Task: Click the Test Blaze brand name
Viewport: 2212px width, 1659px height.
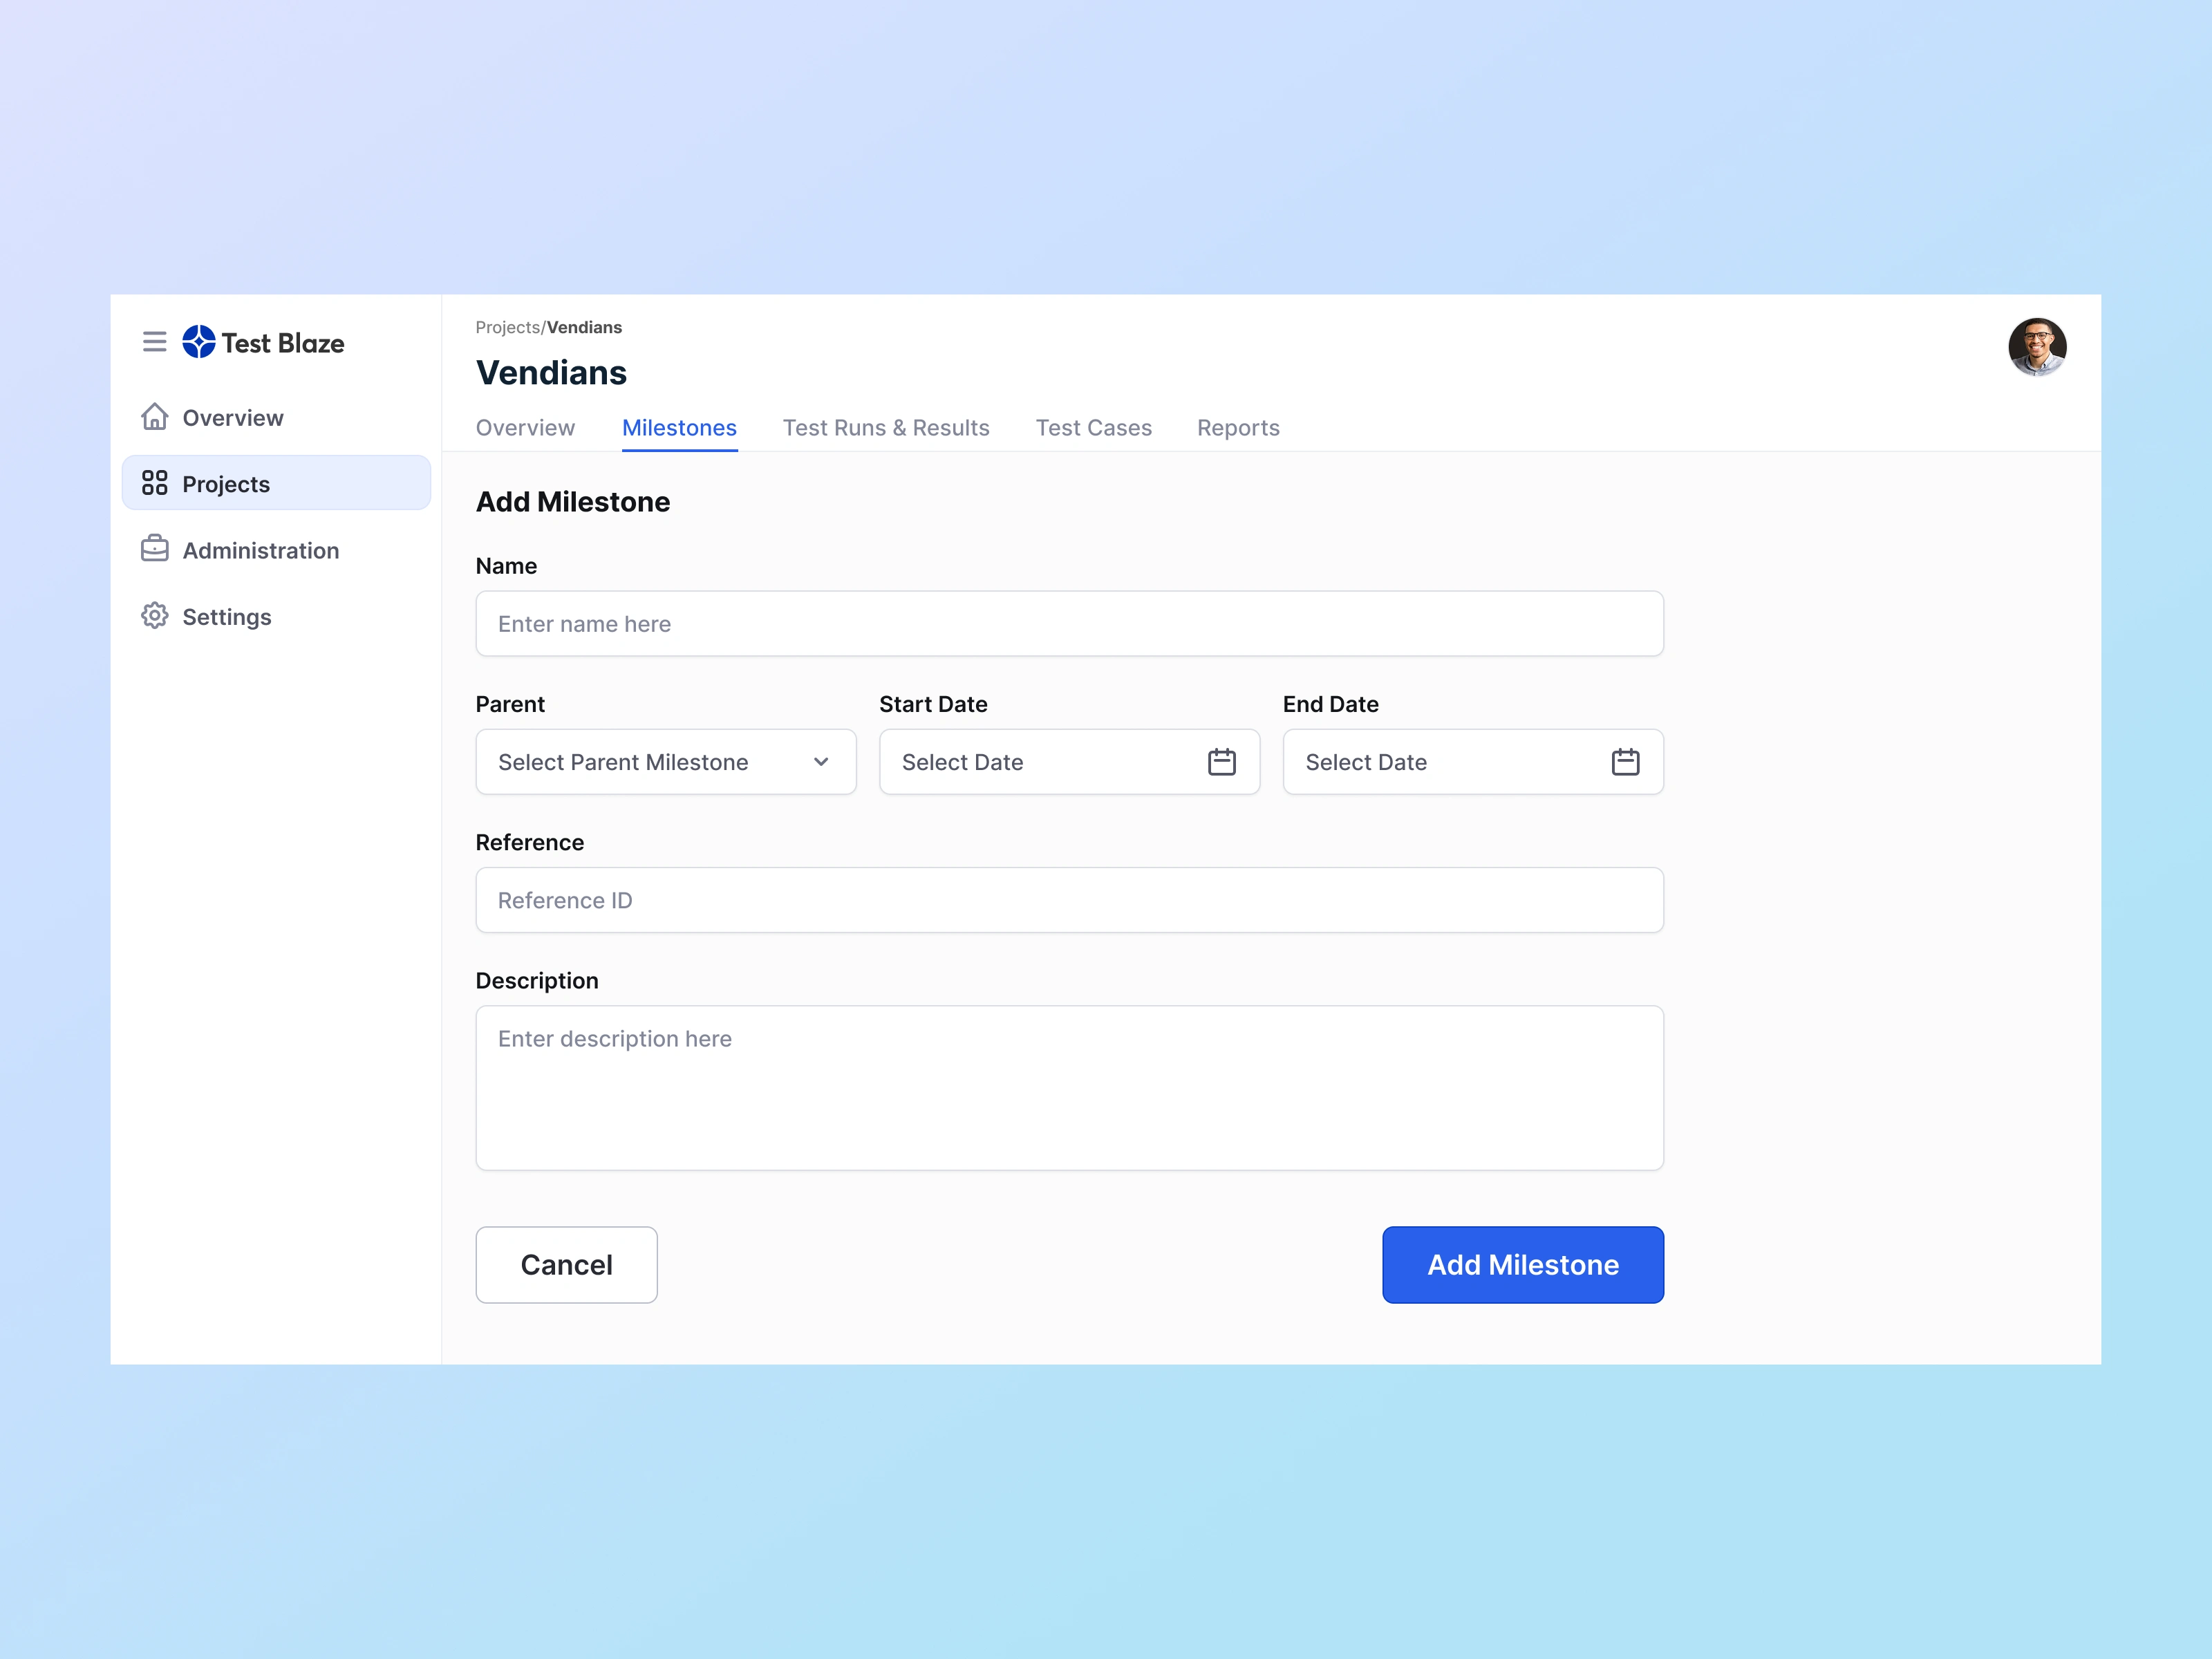Action: coord(283,343)
